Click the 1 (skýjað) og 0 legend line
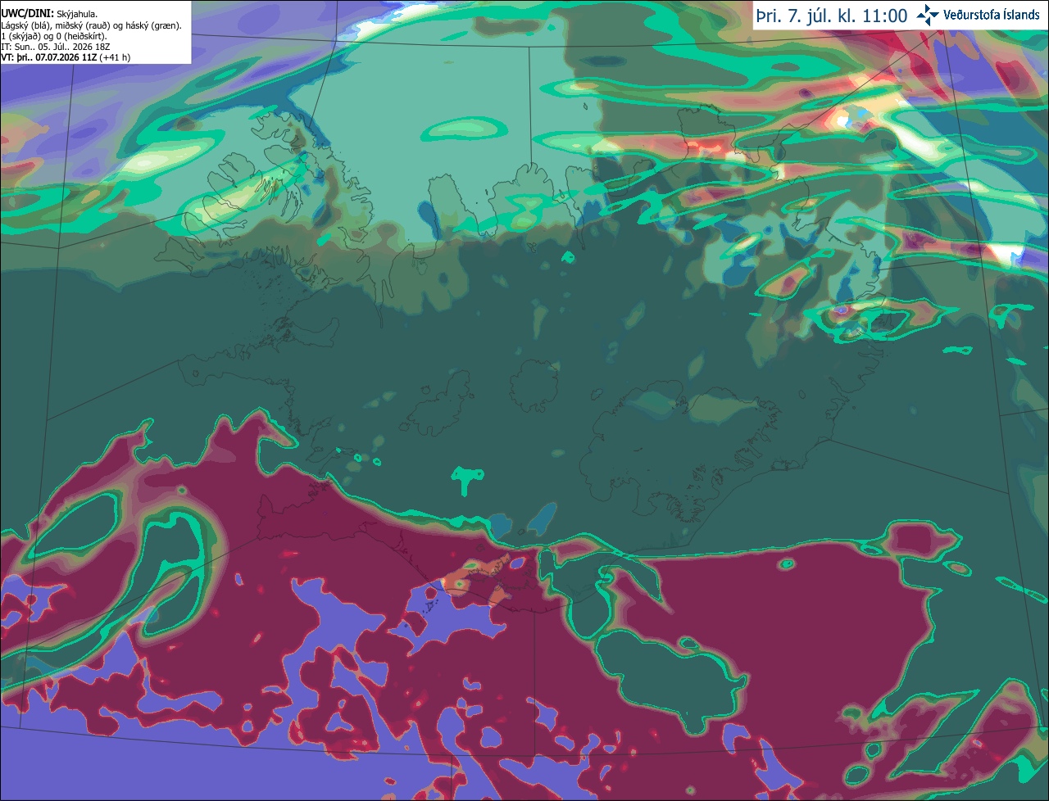1049x801 pixels. tap(55, 36)
